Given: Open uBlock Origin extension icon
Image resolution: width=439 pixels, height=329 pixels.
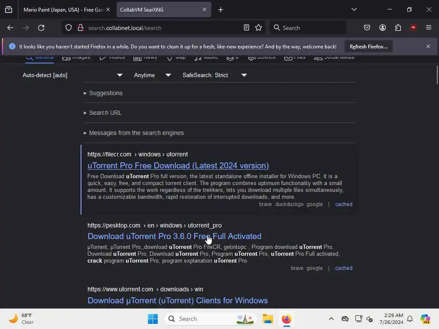Looking at the screenshot, I should (413, 27).
